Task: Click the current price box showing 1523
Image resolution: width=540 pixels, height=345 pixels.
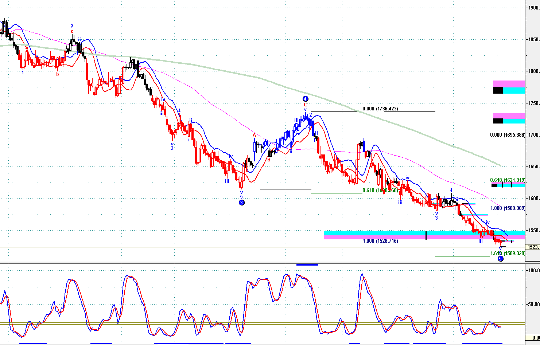Action: pyautogui.click(x=533, y=247)
